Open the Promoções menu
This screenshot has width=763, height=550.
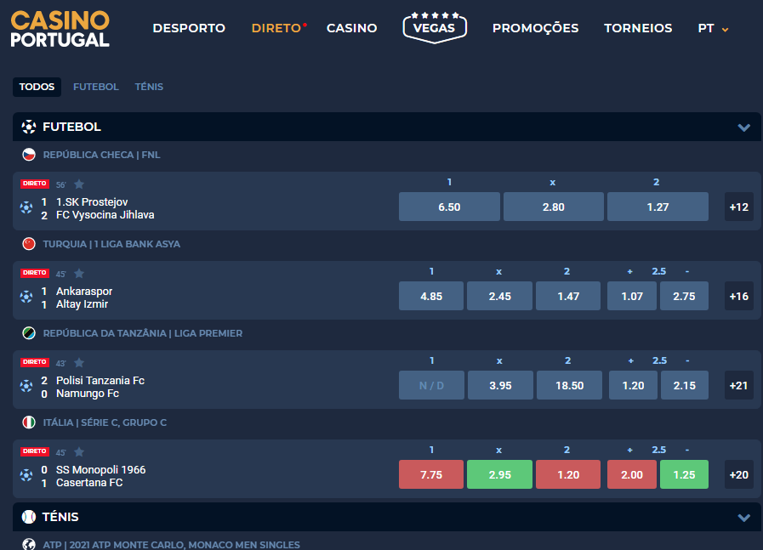coord(535,28)
